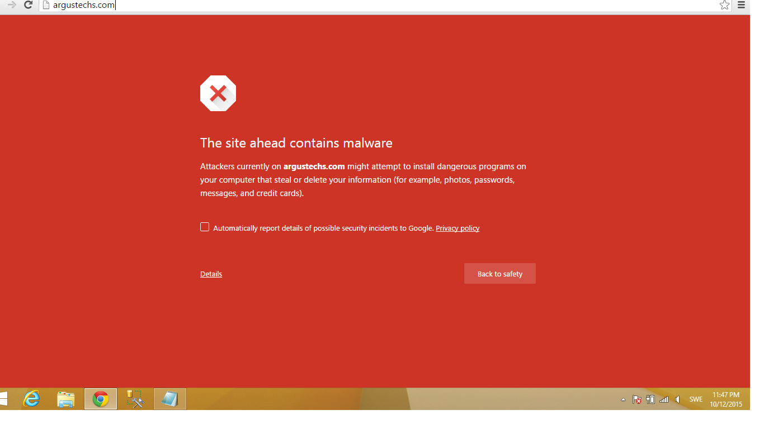Open the Action Center flag icon

coord(636,399)
